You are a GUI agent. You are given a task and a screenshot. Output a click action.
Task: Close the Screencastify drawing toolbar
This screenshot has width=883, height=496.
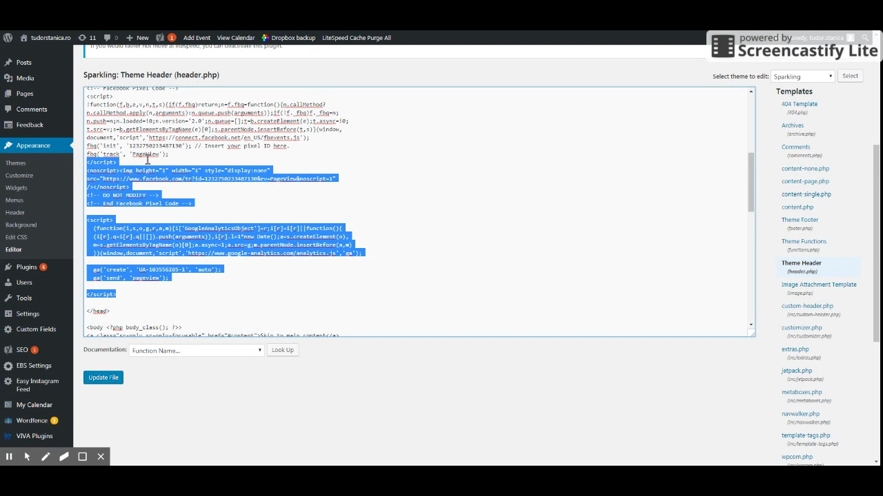[101, 457]
